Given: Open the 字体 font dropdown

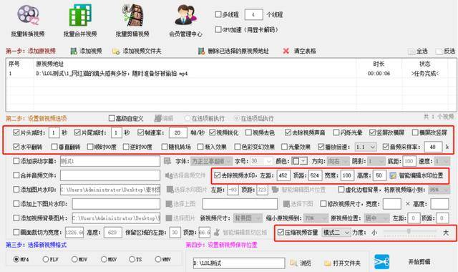Looking at the screenshot, I should pos(212,161).
